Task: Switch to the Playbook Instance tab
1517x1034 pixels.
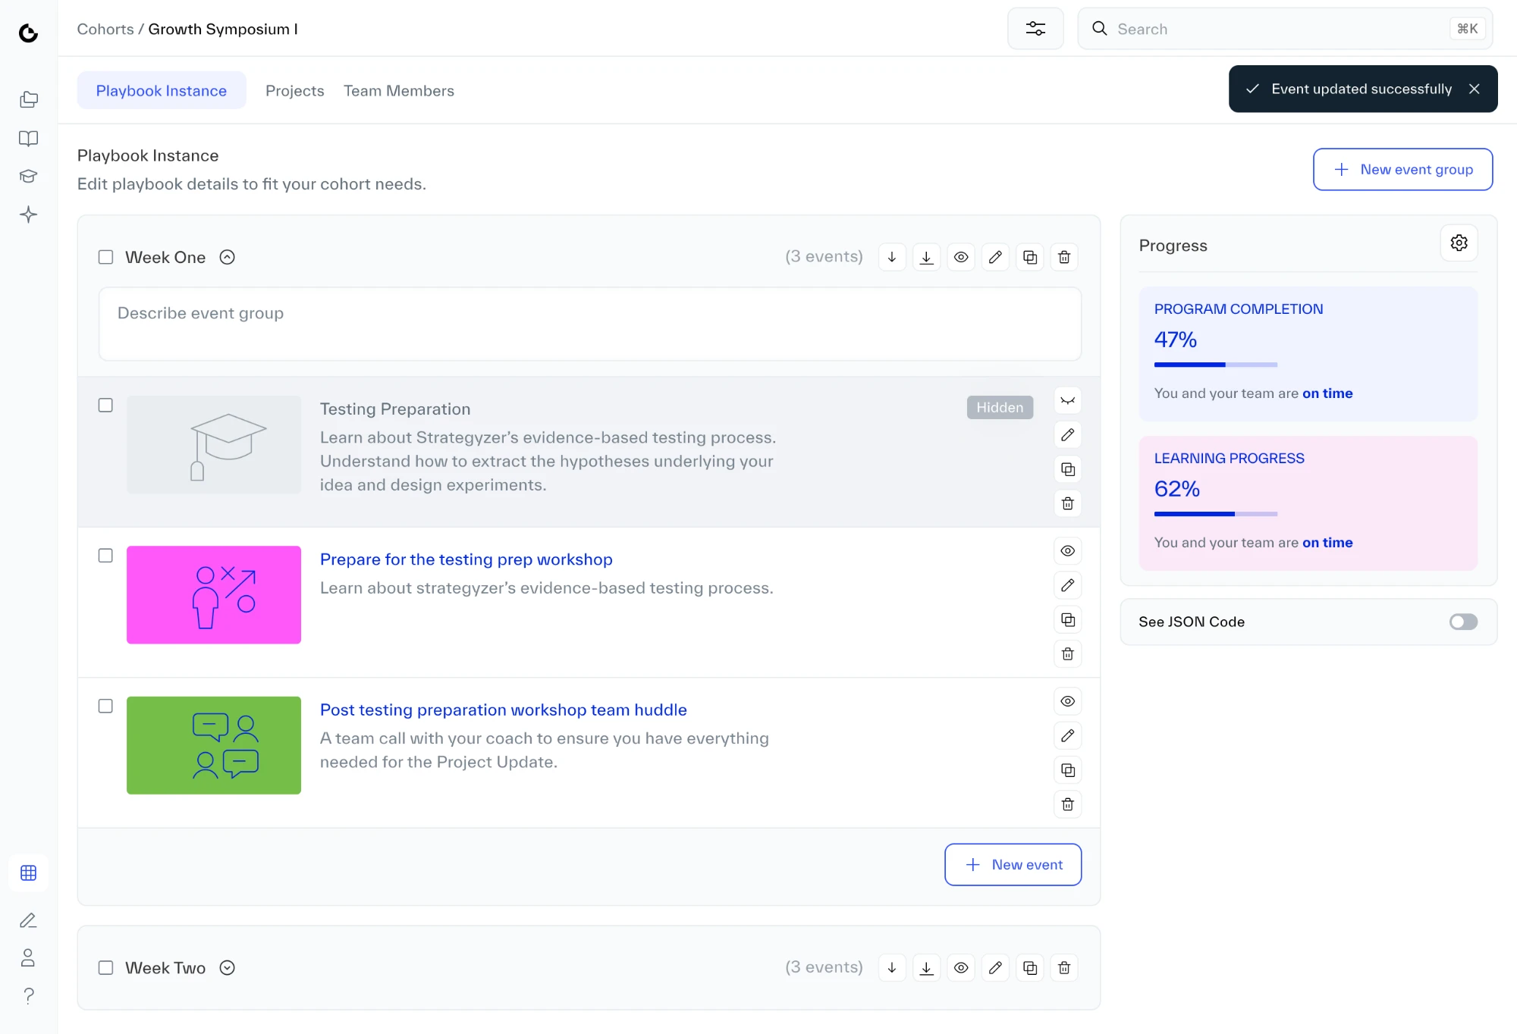Action: click(x=162, y=90)
